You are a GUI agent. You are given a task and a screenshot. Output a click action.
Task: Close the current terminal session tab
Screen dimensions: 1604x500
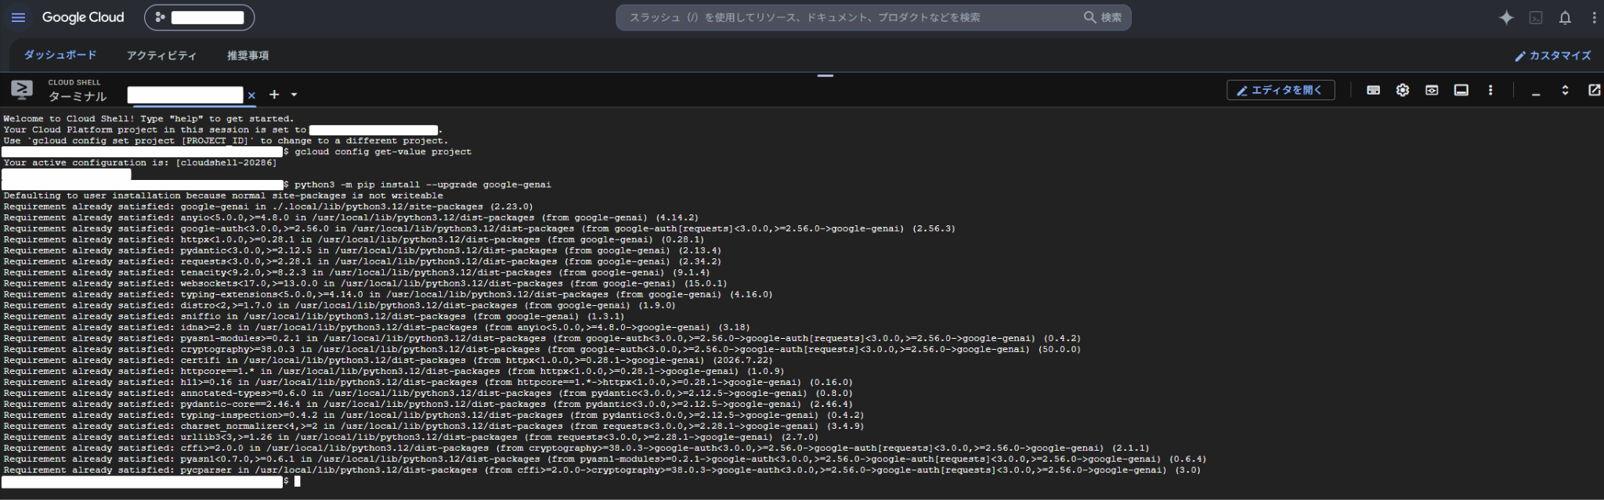251,95
